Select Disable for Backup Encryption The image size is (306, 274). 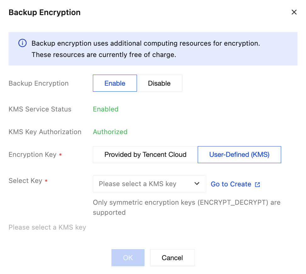[x=159, y=83]
